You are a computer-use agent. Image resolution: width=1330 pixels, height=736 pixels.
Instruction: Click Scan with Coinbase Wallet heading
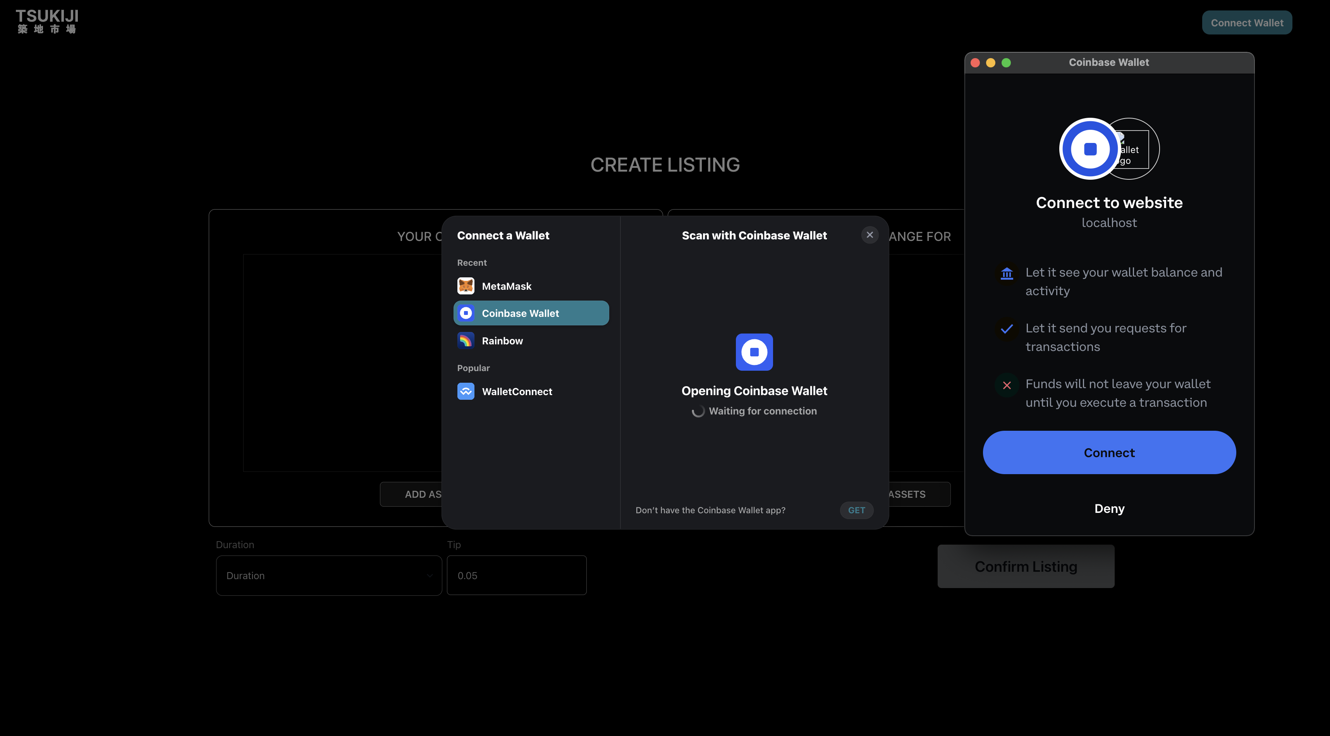click(754, 236)
